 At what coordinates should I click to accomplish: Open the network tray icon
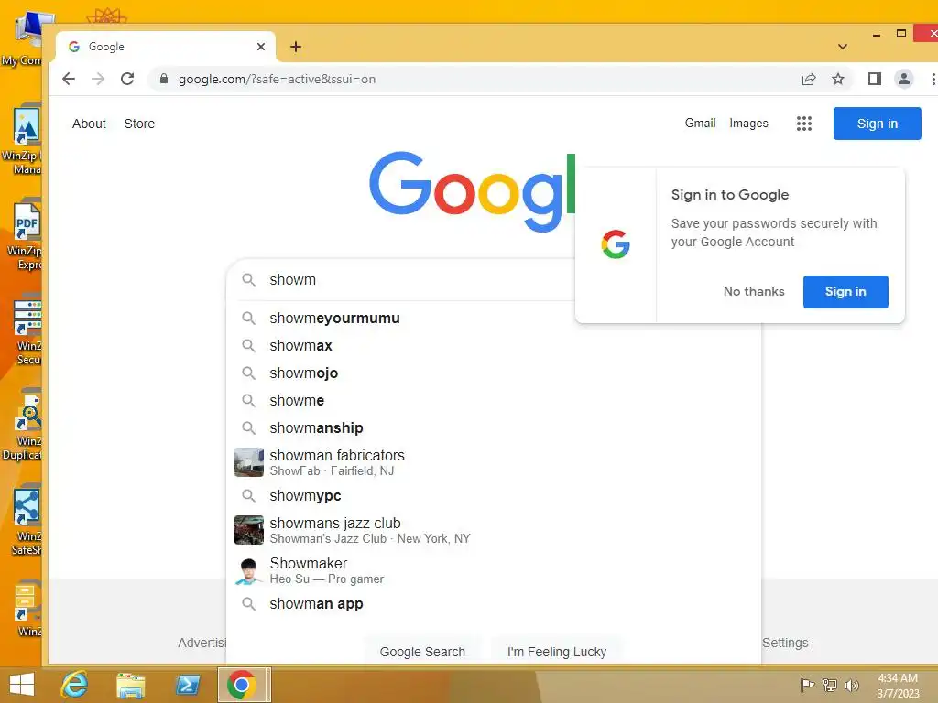[829, 685]
